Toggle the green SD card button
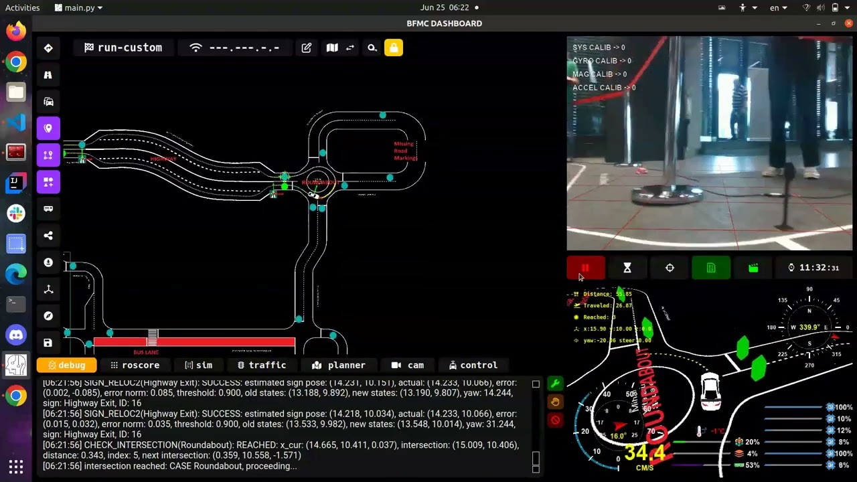The image size is (857, 482). click(x=711, y=268)
